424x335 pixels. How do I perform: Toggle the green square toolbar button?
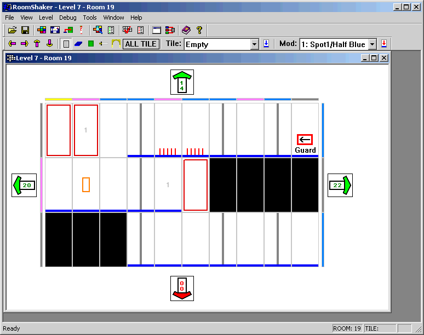(x=91, y=44)
